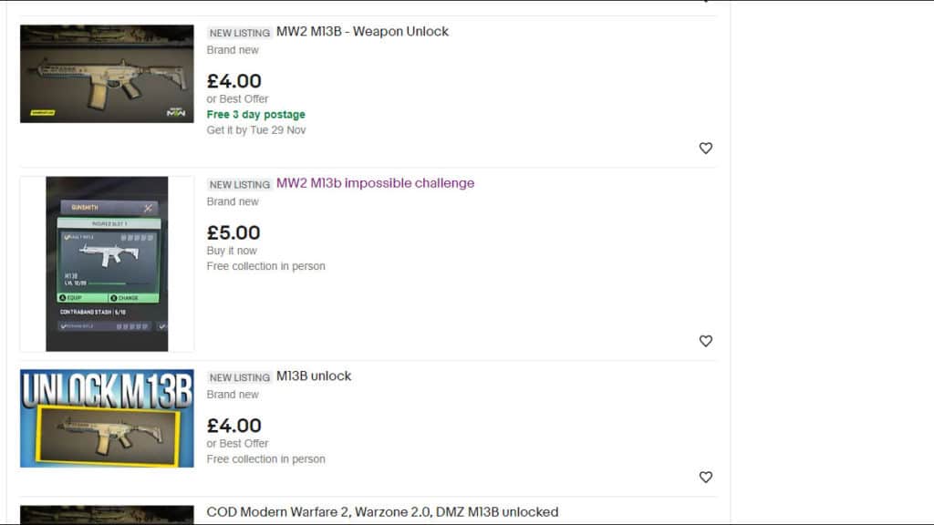Open the MW2 M13B Weapon Unlock thumbnail
The width and height of the screenshot is (934, 525).
coord(107,74)
